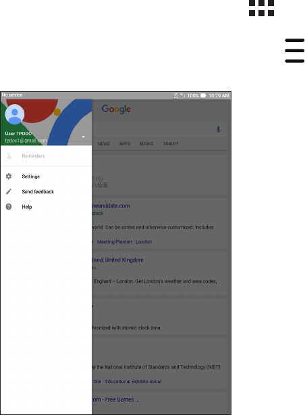The image size is (305, 415).
Task: Open the Help question mark icon
Action: point(9,207)
